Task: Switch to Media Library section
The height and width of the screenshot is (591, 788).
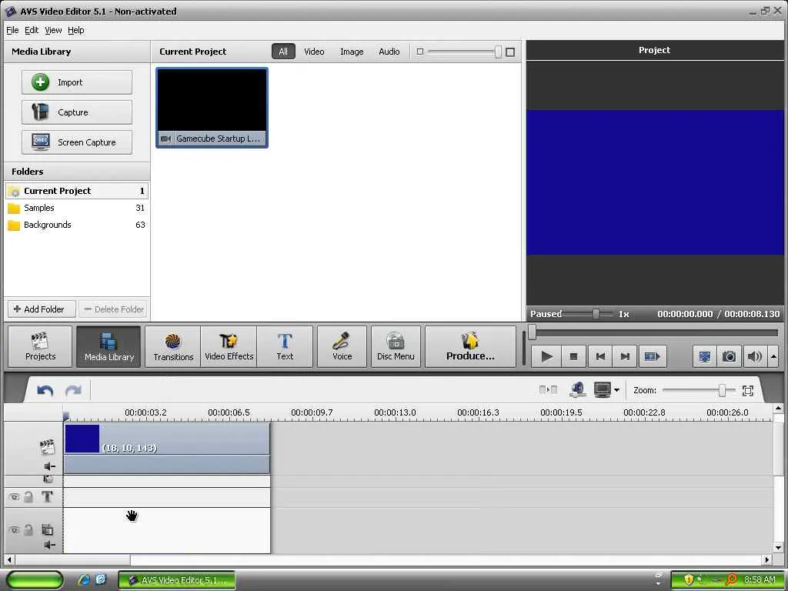Action: pyautogui.click(x=109, y=347)
